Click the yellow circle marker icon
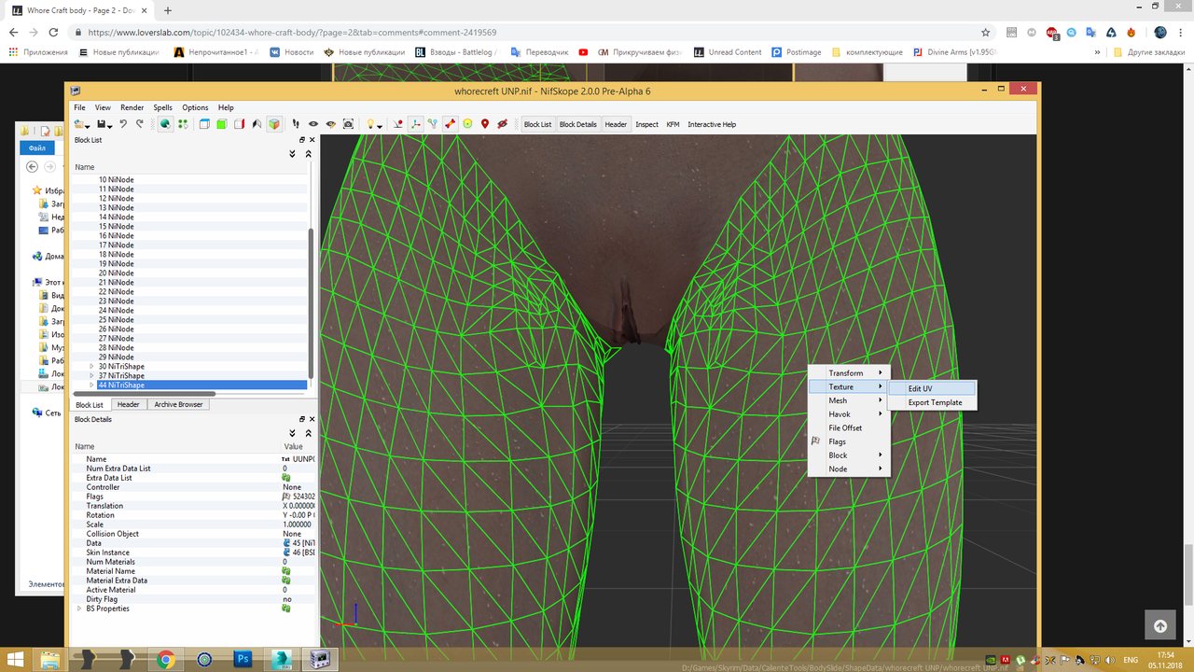The height and width of the screenshot is (672, 1194). pos(467,124)
